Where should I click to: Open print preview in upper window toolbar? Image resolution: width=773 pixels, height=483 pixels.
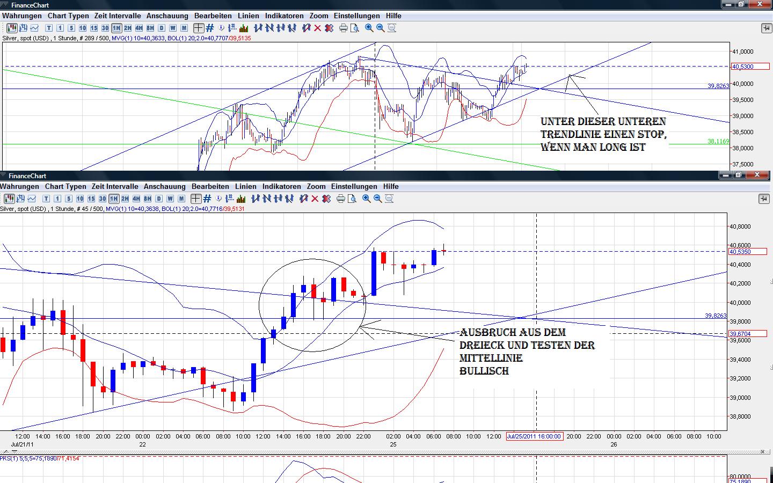355,28
